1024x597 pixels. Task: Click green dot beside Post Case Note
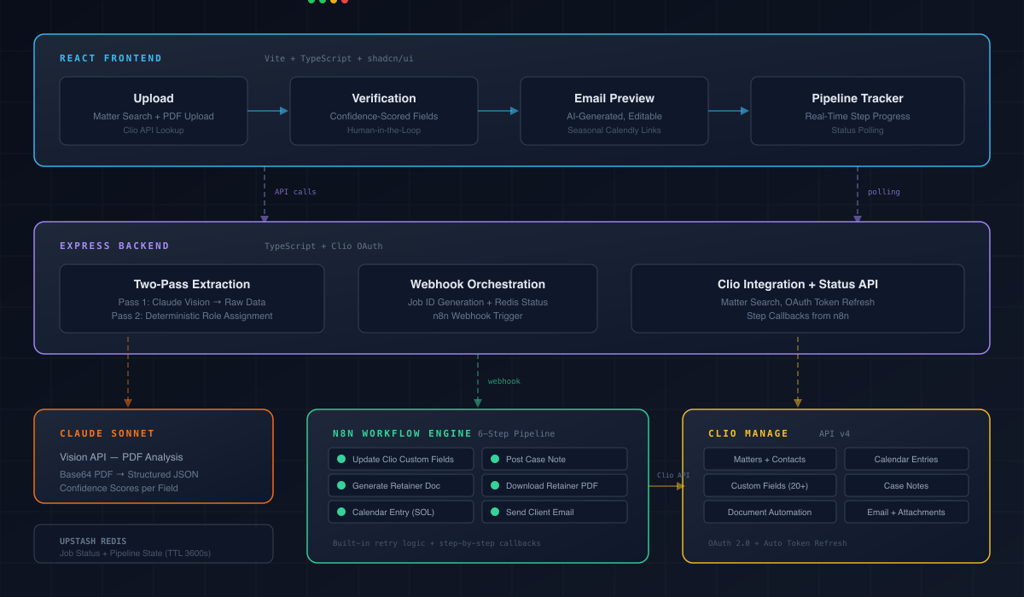click(x=495, y=460)
